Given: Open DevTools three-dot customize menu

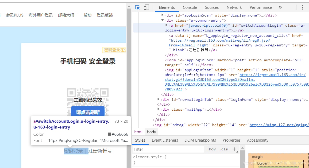Looking at the screenshot, I should point(303,7).
